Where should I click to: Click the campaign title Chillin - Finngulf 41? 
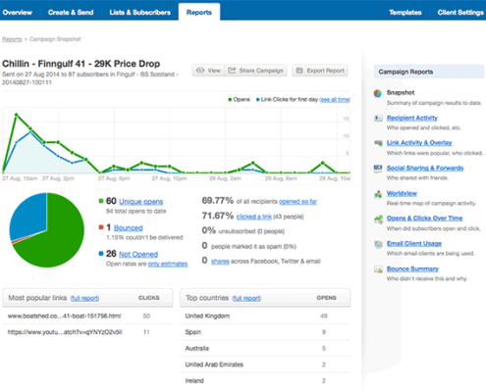tap(81, 64)
